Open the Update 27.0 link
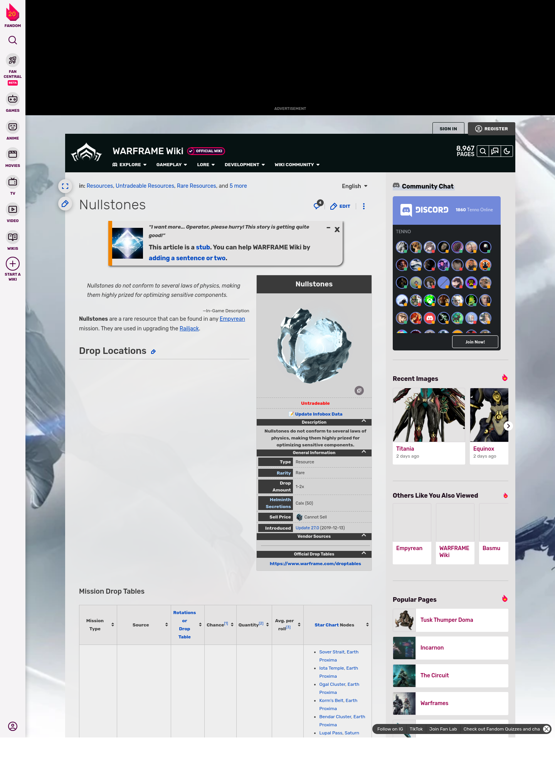555x771 pixels. point(307,528)
